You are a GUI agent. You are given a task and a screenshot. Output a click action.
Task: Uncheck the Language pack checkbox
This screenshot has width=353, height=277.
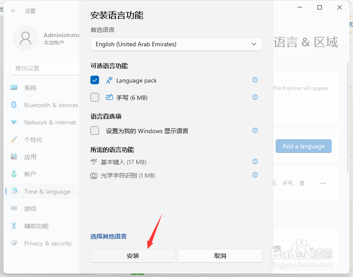click(95, 80)
